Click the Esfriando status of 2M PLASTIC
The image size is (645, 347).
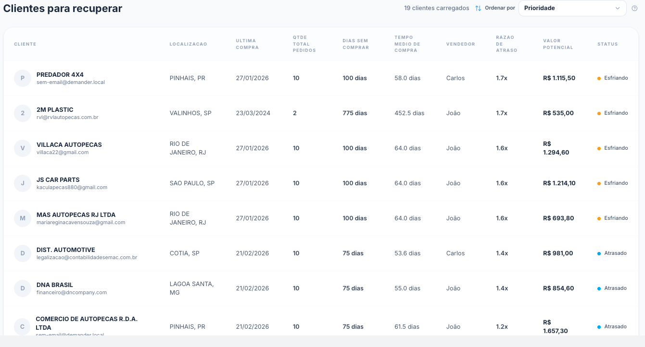pyautogui.click(x=613, y=113)
